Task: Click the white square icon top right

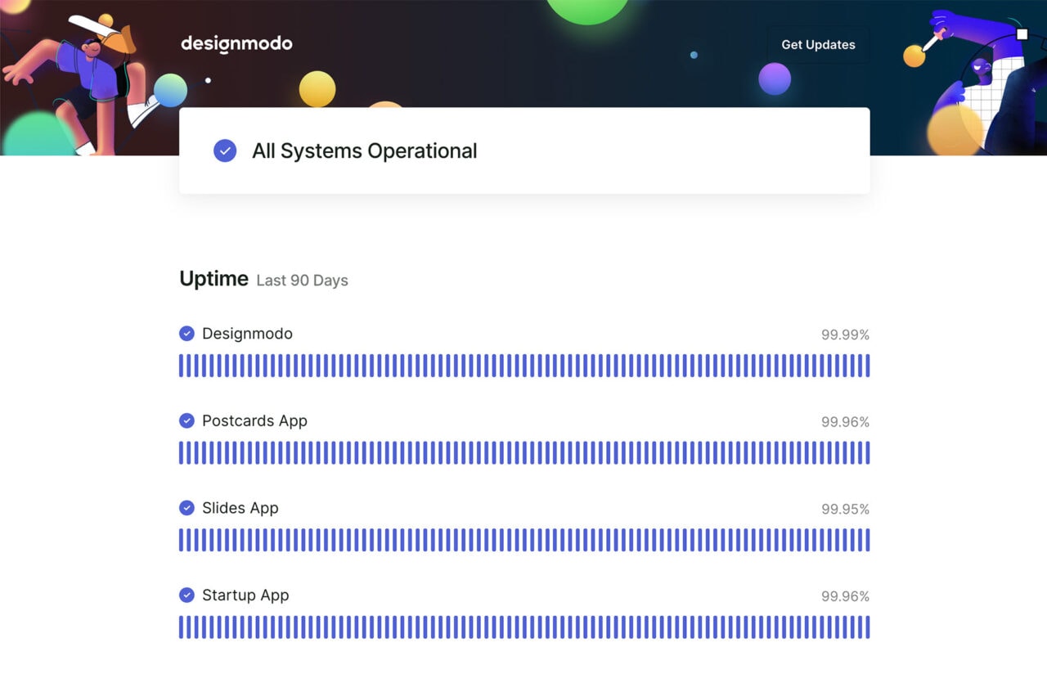Action: (x=1022, y=34)
